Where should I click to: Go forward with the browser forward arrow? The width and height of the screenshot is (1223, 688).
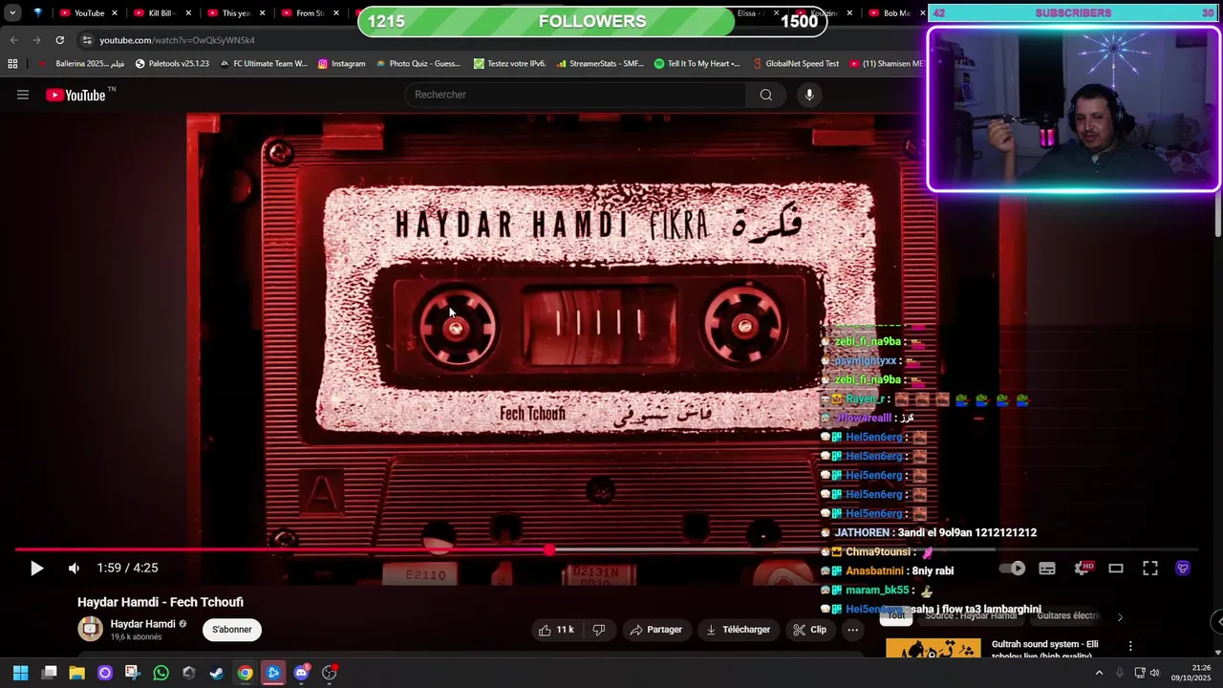point(36,40)
